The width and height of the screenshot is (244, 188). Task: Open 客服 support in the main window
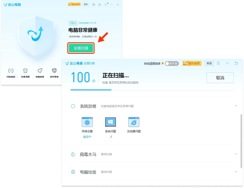pyautogui.click(x=86, y=4)
